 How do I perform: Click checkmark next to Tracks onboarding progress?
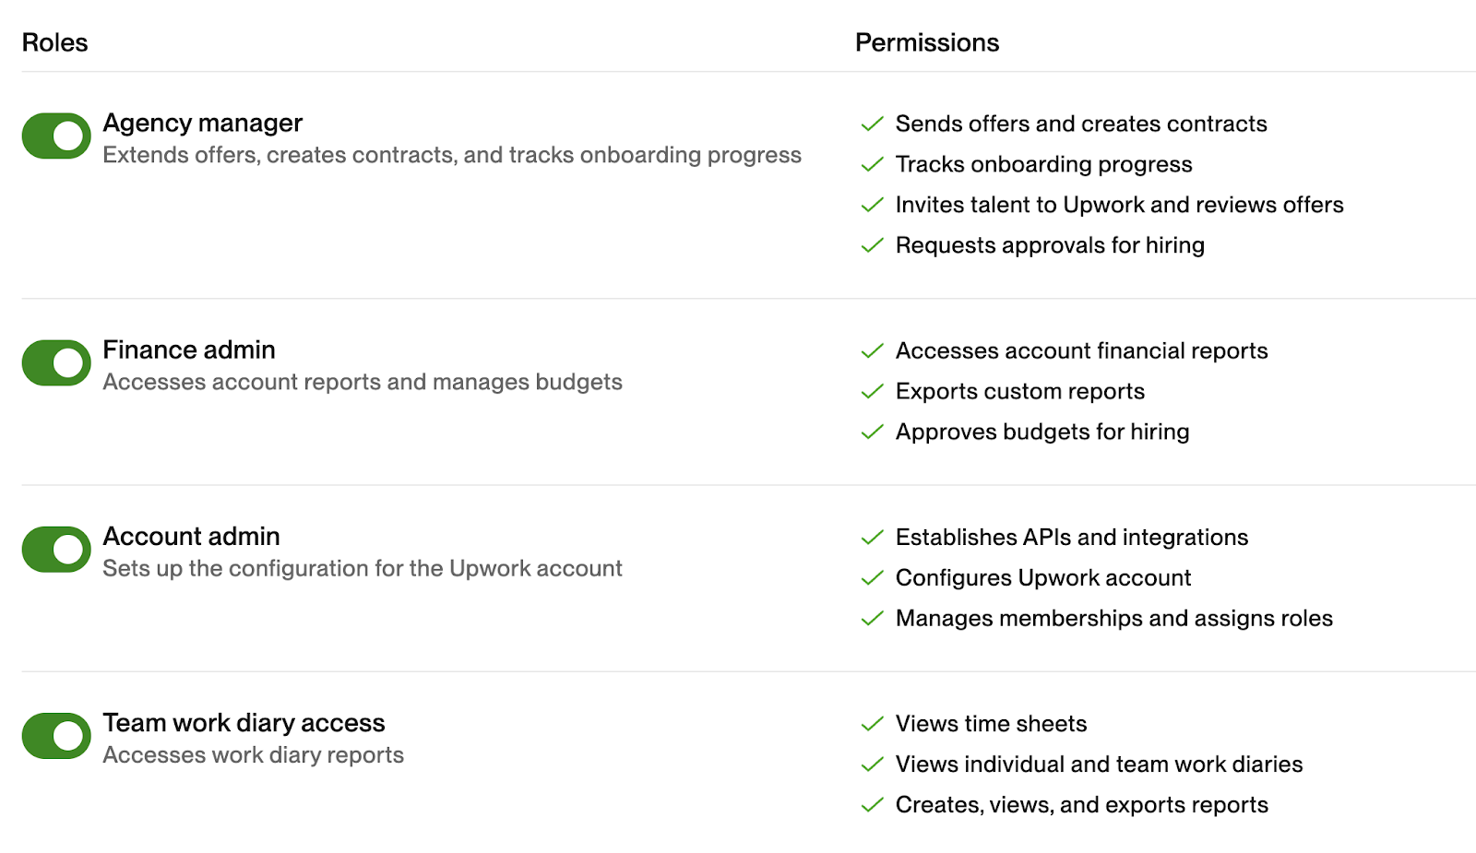pos(872,165)
